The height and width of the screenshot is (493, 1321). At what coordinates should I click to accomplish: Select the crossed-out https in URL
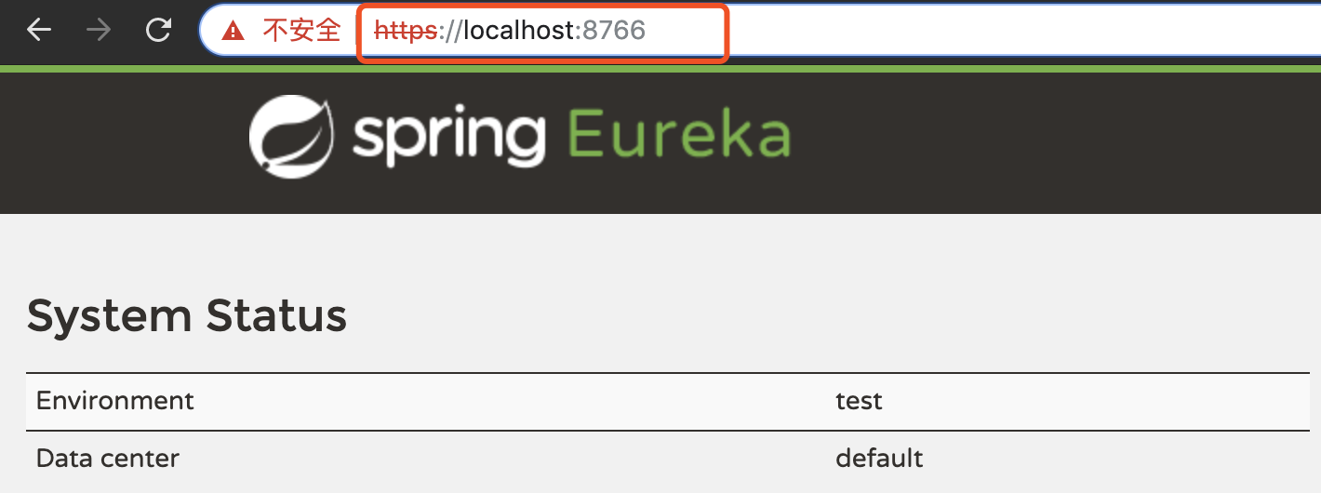(405, 31)
